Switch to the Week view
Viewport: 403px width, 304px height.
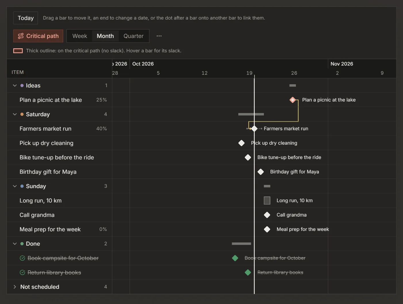pyautogui.click(x=80, y=36)
